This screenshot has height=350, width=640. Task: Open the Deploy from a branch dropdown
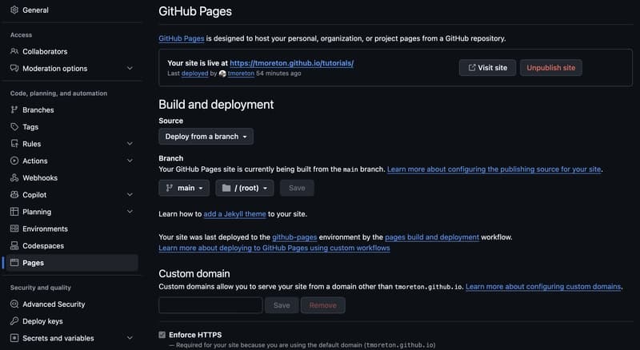206,137
